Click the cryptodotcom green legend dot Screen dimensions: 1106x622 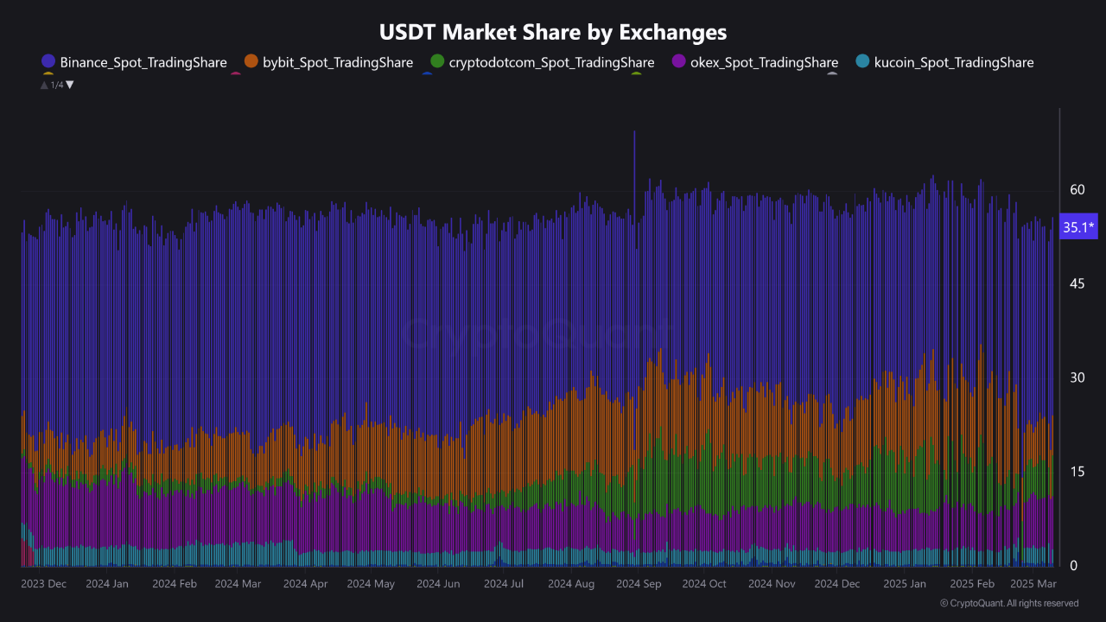(x=437, y=61)
